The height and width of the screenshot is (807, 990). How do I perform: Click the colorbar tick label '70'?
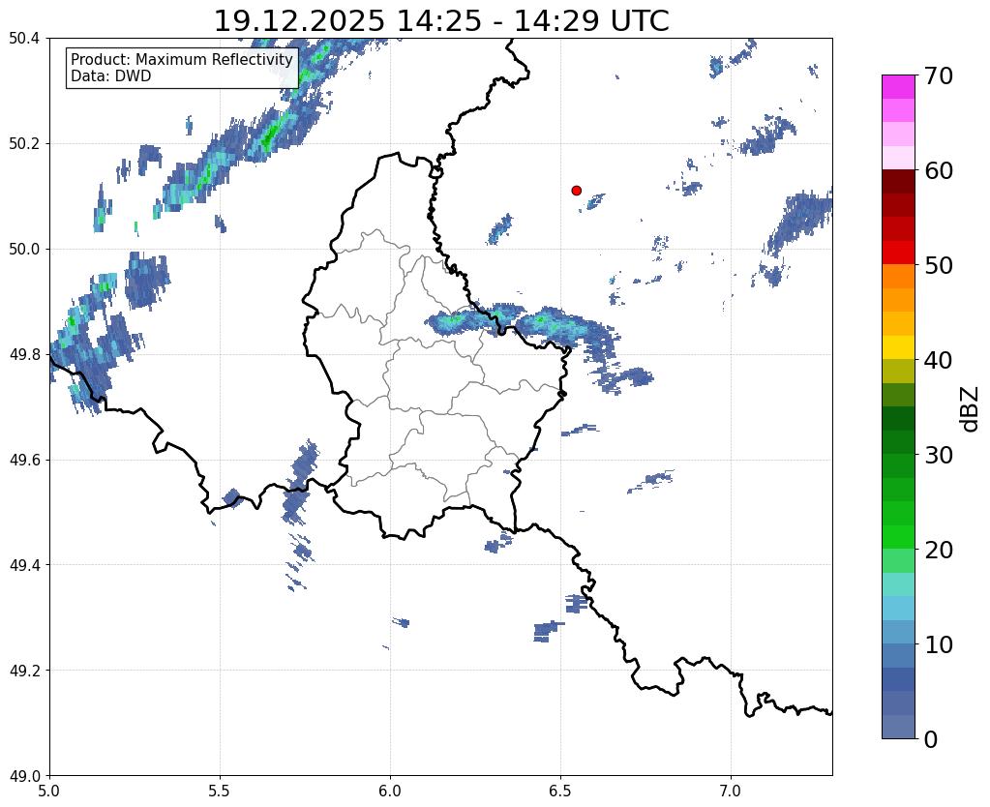point(939,75)
